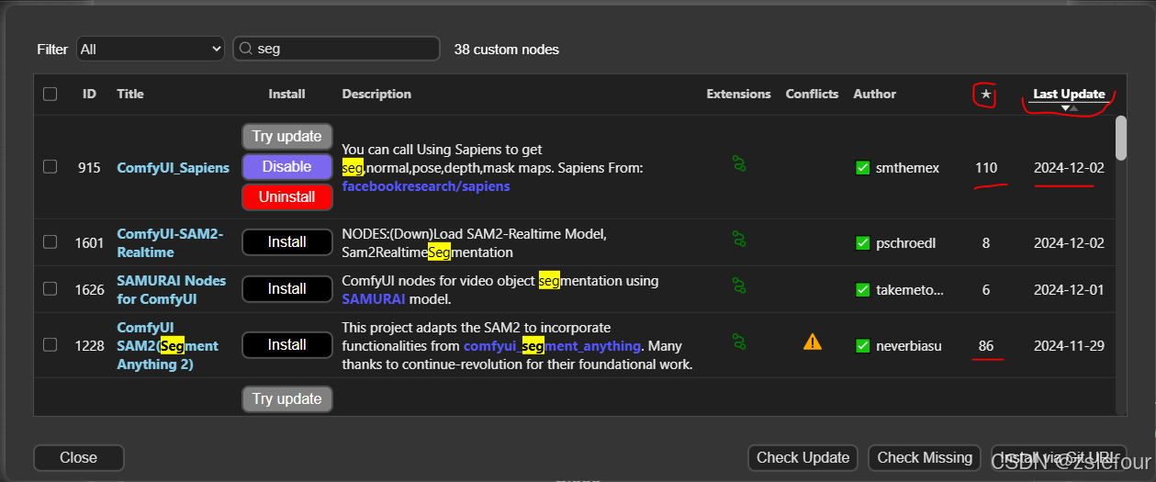The image size is (1156, 482).
Task: Check the ComfyUI_Sapiens row checkbox
Action: tap(50, 166)
